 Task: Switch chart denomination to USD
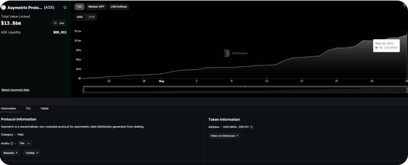[x=80, y=17]
